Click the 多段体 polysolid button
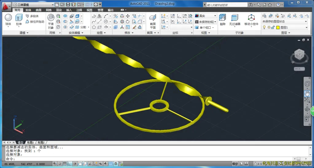Viewport: 314px width, 168px height. point(32,16)
